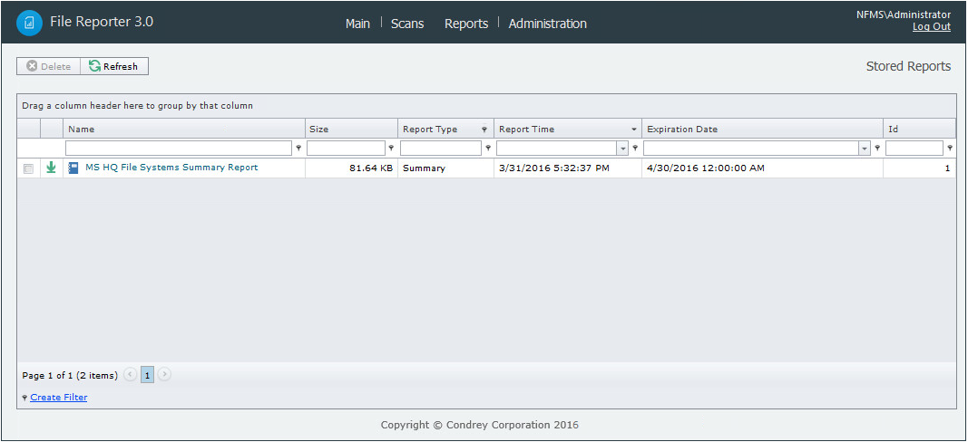968x442 pixels.
Task: Focus the Id filter input field
Action: [x=914, y=148]
